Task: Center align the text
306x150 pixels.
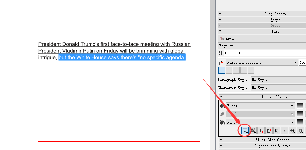Action: coord(229,70)
